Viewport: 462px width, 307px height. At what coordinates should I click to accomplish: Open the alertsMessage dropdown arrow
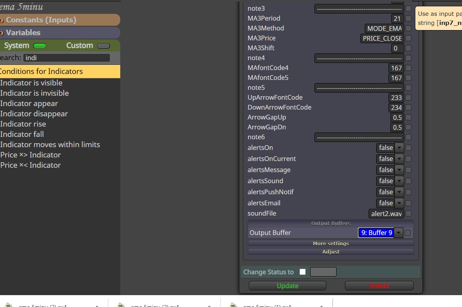(399, 170)
